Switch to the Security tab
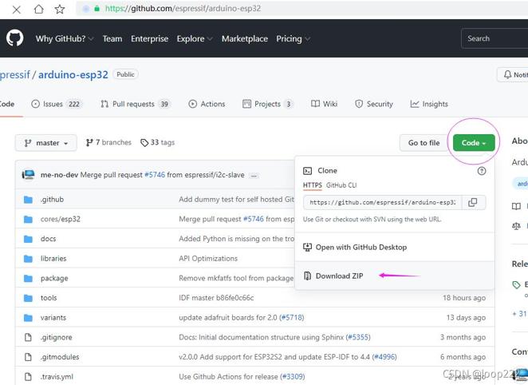 click(x=374, y=104)
